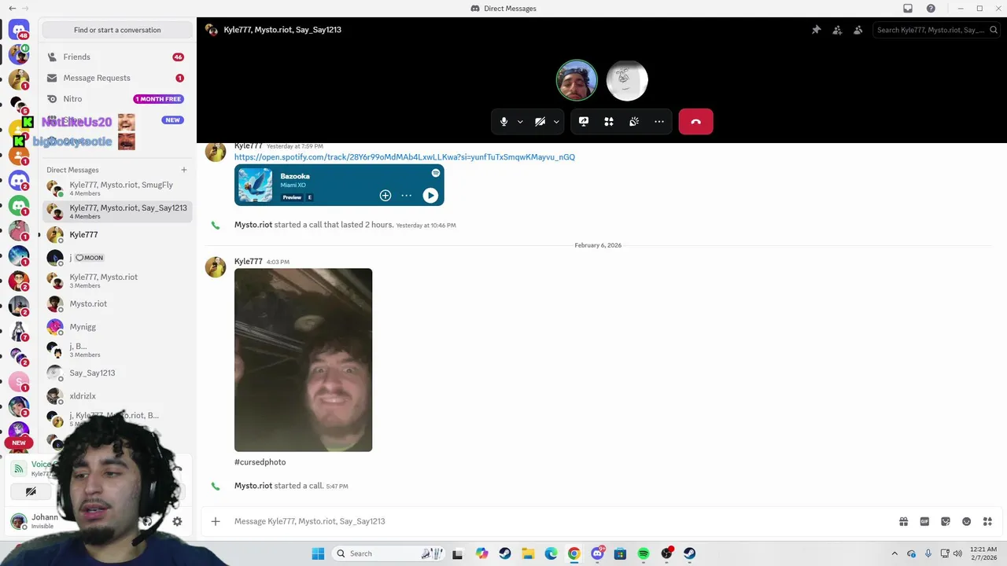Toggle camera in voice panel
The height and width of the screenshot is (566, 1007).
[x=31, y=492]
